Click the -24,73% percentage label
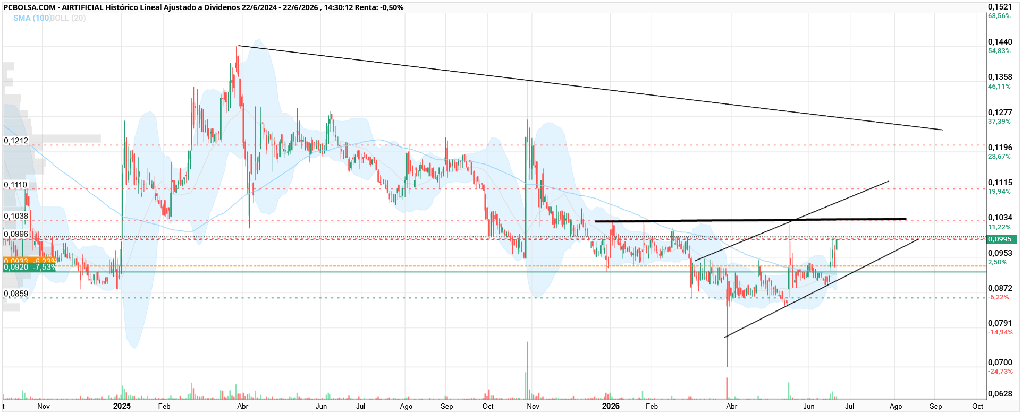The image size is (1022, 414). [1000, 372]
